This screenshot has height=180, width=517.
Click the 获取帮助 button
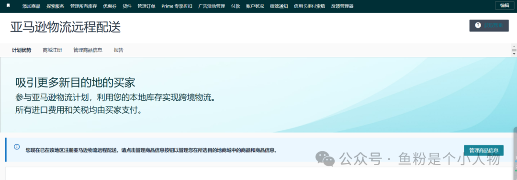pos(489,25)
